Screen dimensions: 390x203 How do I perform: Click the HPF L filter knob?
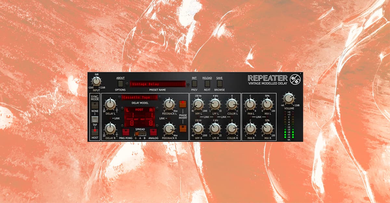coord(198,104)
